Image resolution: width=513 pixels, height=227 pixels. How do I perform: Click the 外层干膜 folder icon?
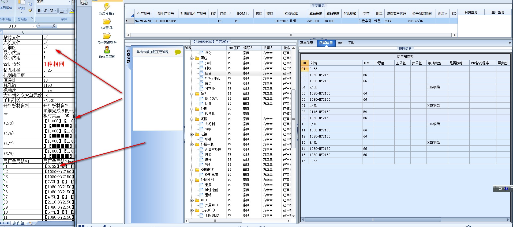coord(197,144)
